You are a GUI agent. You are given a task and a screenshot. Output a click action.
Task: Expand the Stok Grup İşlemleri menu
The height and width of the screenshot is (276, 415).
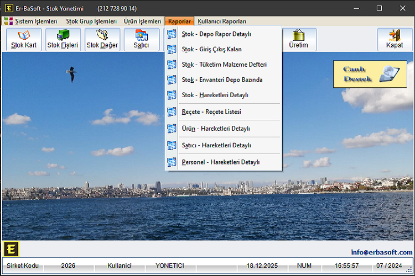[91, 22]
